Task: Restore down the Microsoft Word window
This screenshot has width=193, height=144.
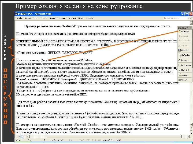Action: pyautogui.click(x=187, y=14)
